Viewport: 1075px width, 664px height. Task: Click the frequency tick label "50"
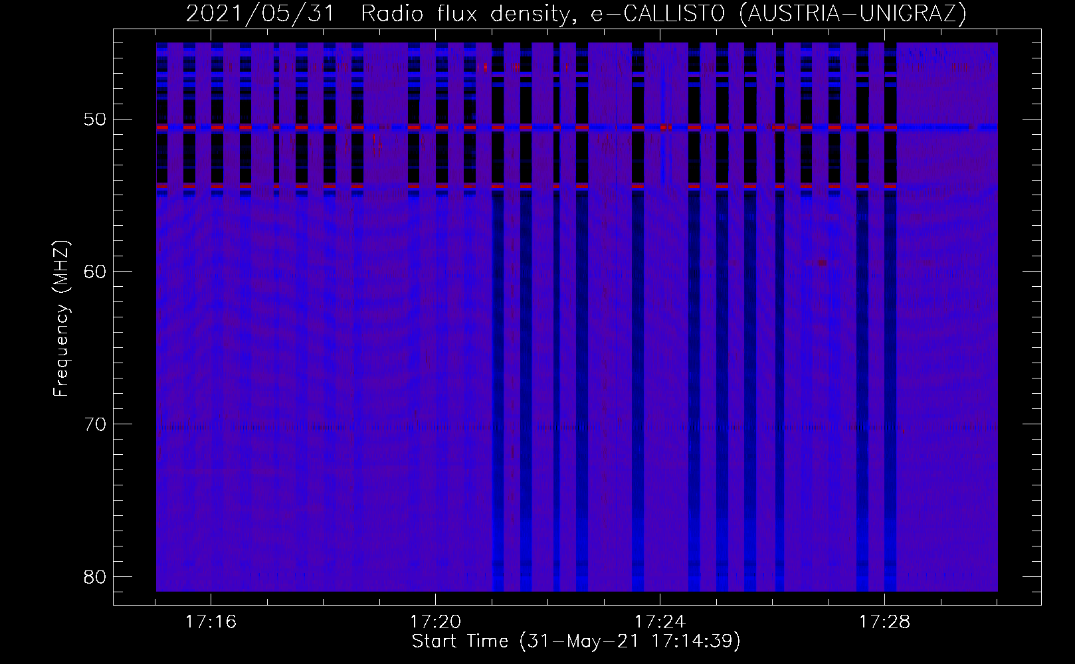point(94,119)
